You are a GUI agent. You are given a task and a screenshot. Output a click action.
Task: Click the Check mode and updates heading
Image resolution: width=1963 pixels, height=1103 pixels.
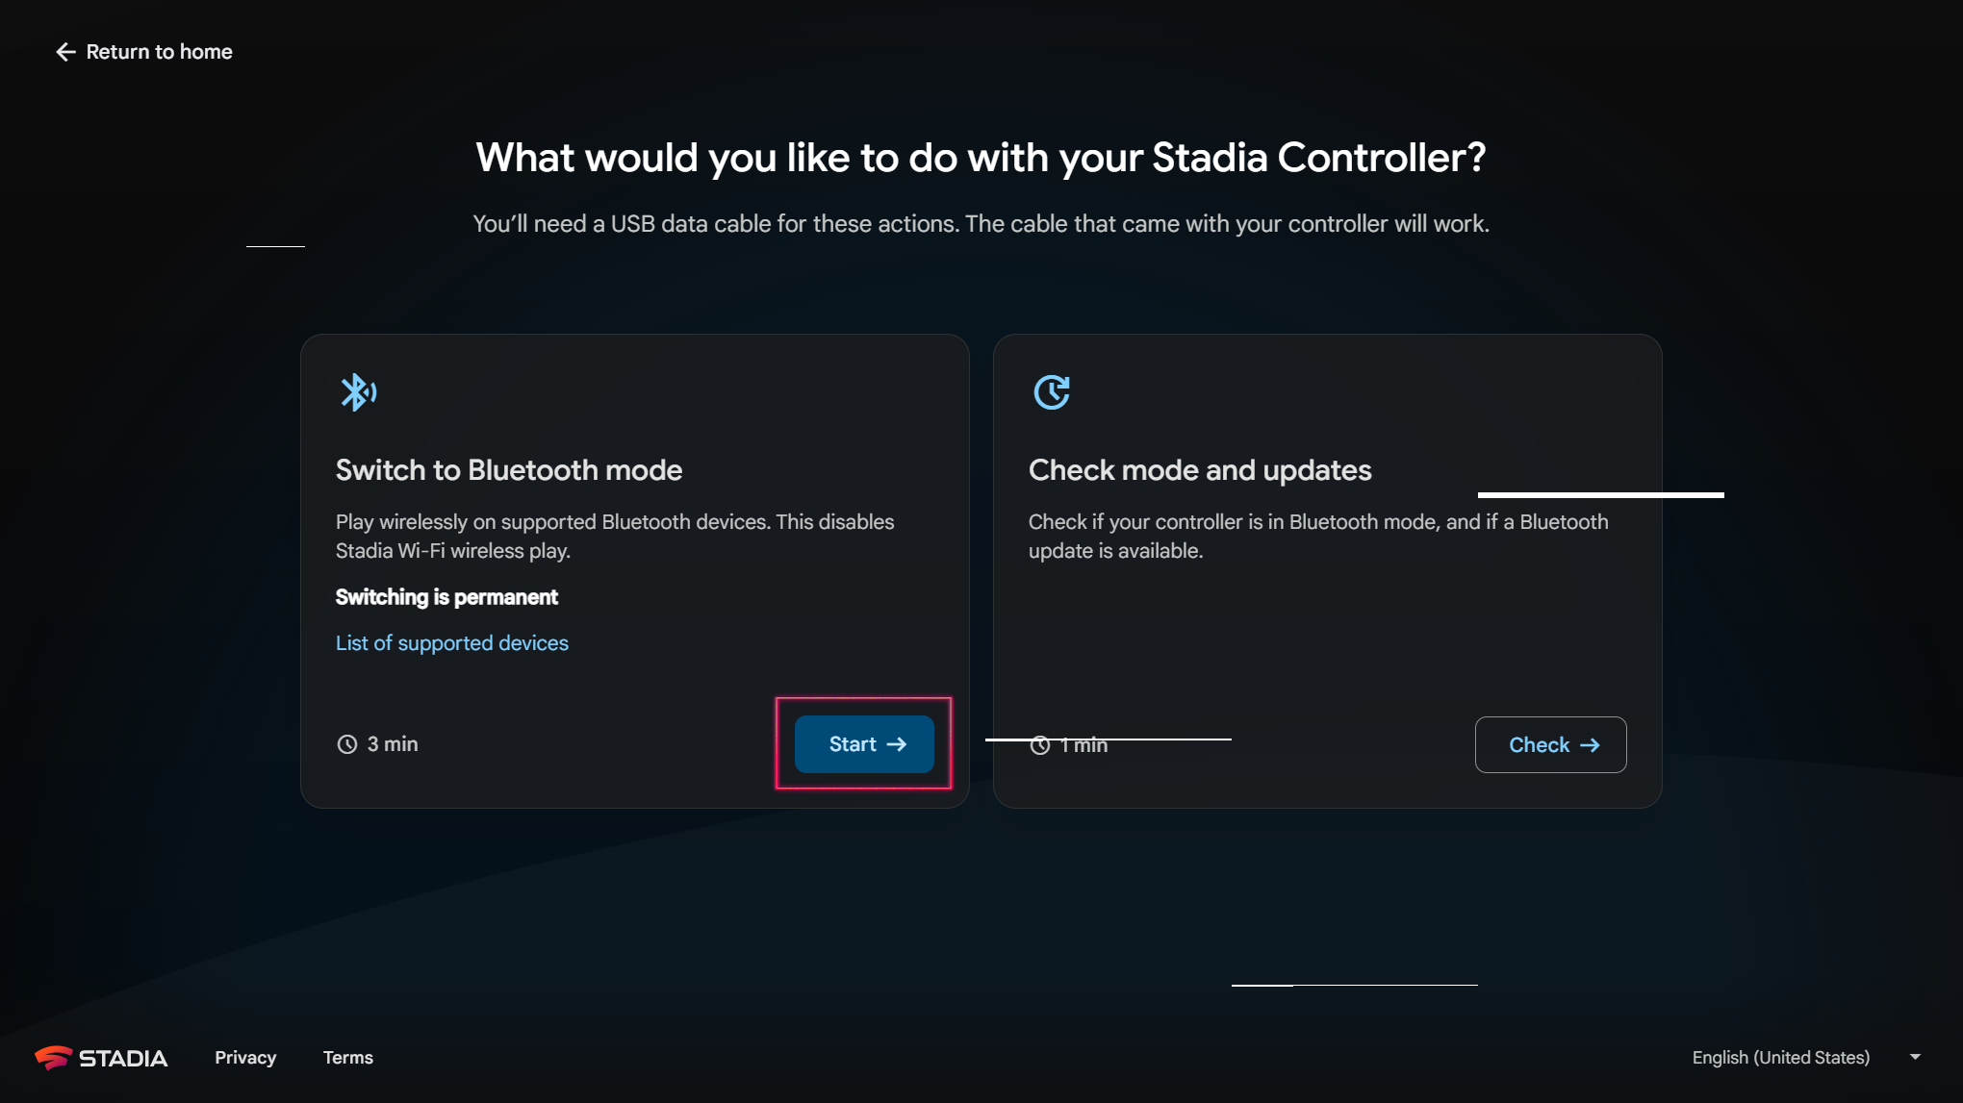click(x=1199, y=470)
